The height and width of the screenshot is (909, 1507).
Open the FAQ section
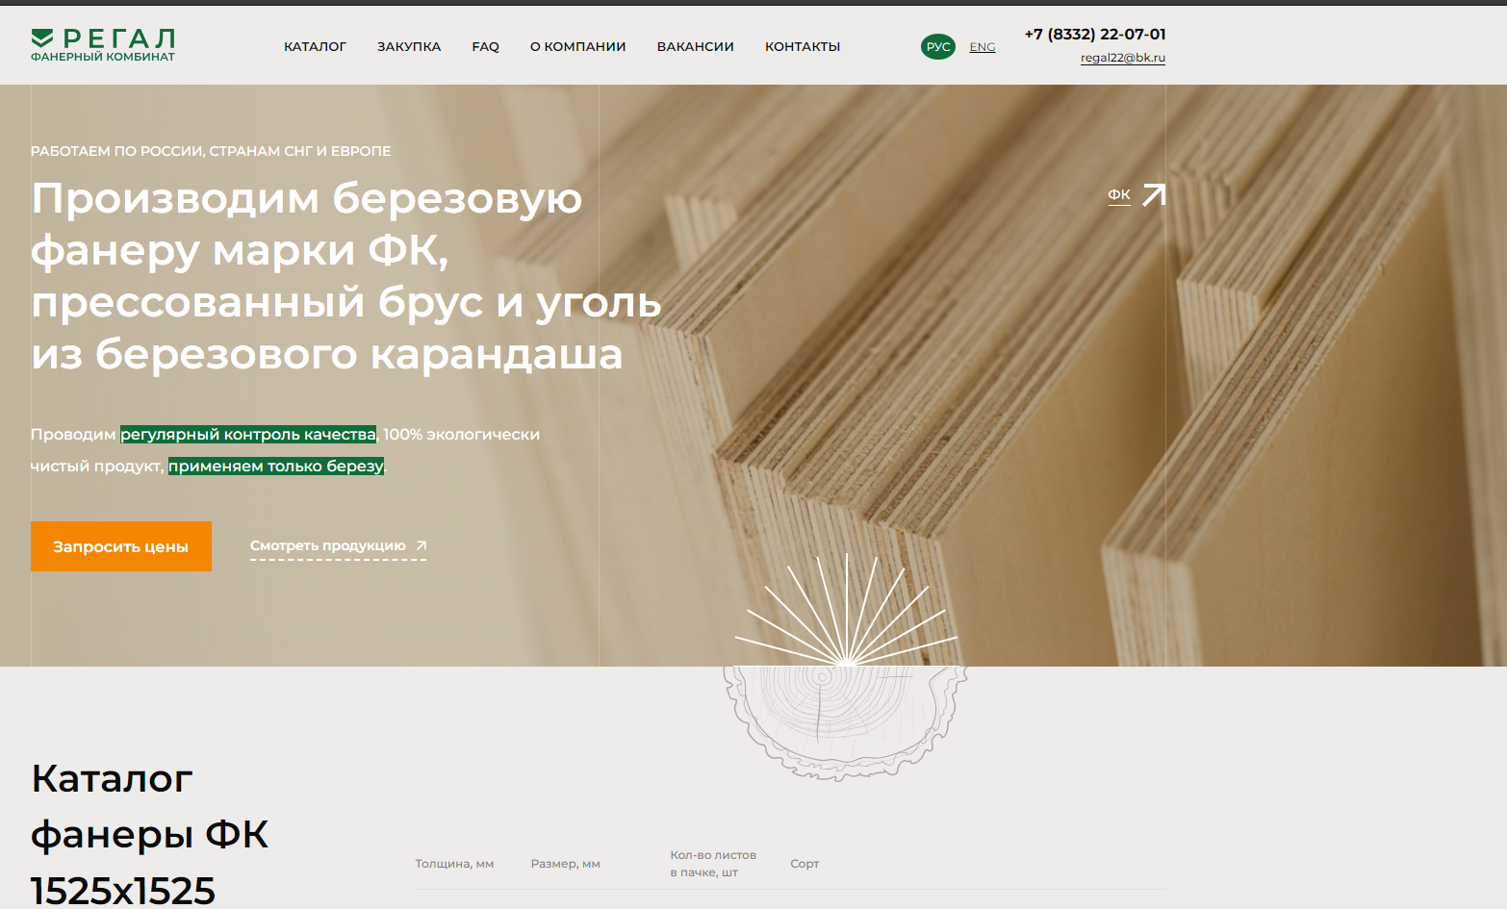[x=485, y=47]
